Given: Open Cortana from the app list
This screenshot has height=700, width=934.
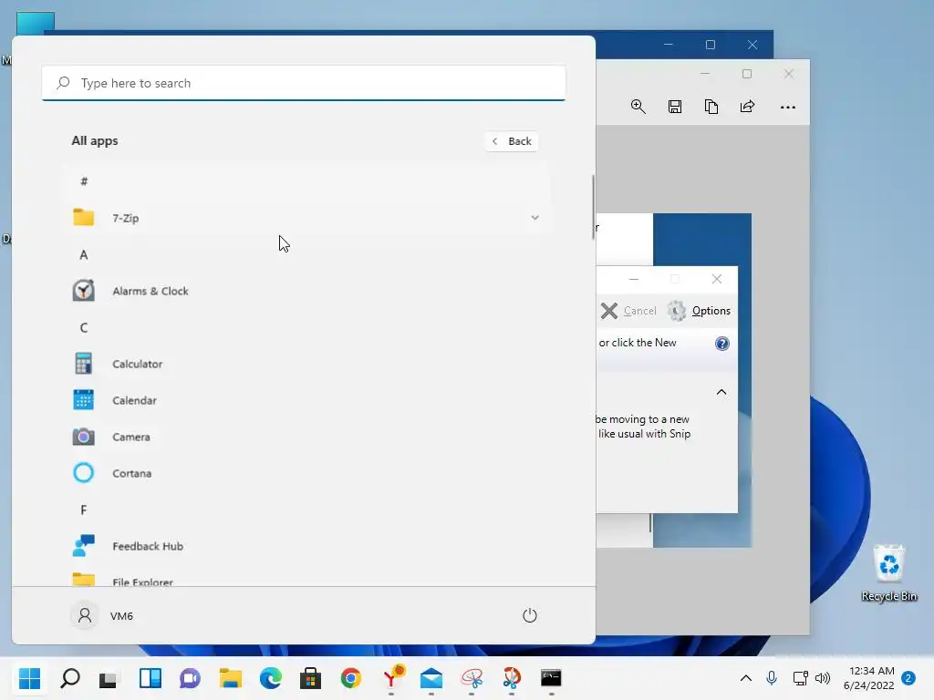Looking at the screenshot, I should point(305,473).
